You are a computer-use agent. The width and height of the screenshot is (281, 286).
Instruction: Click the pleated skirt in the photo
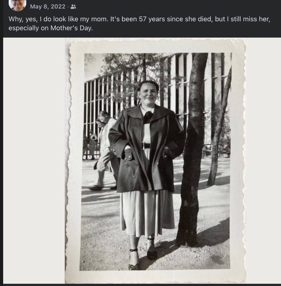147,213
